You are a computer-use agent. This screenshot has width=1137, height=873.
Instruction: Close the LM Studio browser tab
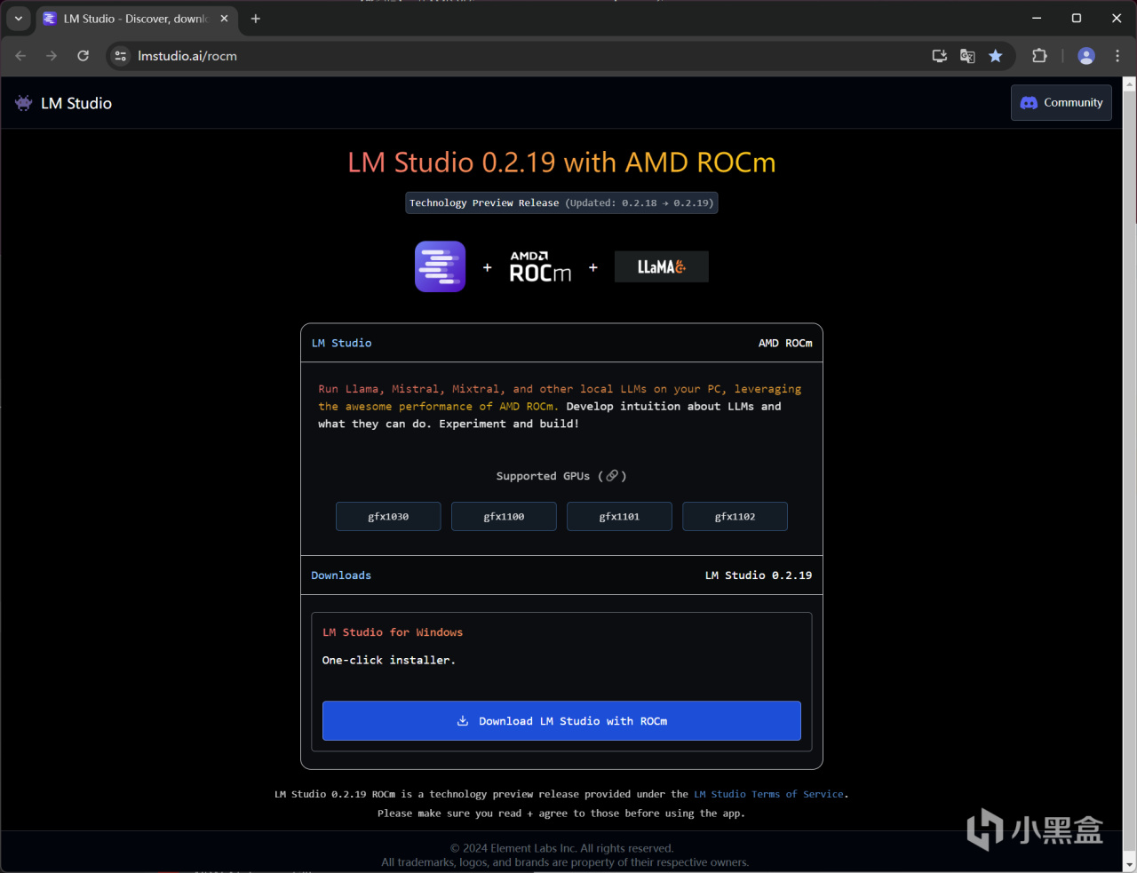224,19
